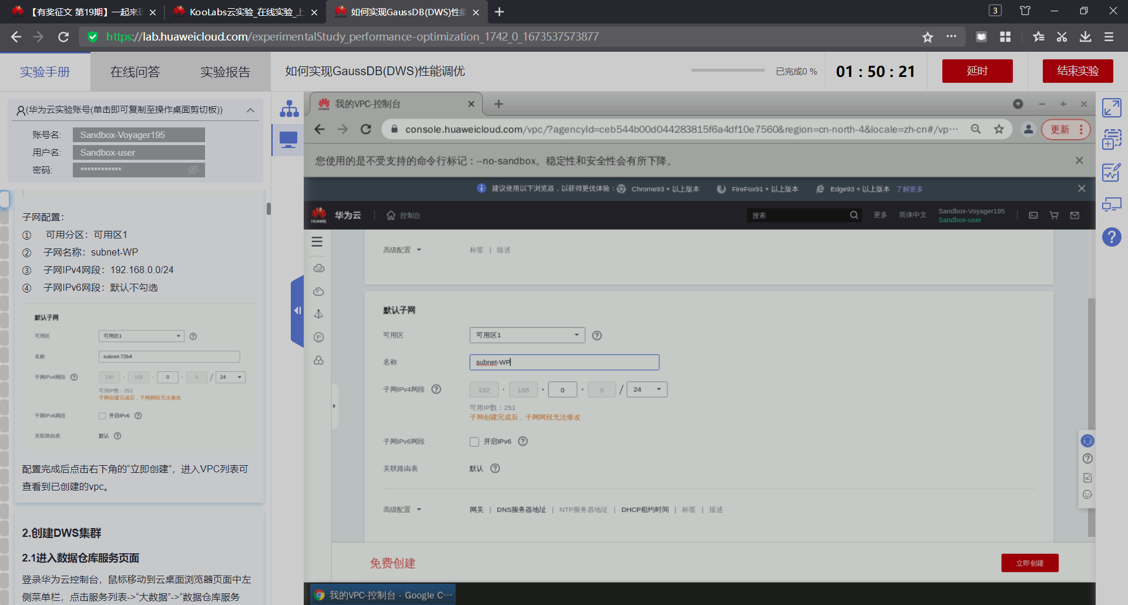
Task: Click help icon next to 开启IPv6
Action: pos(523,441)
